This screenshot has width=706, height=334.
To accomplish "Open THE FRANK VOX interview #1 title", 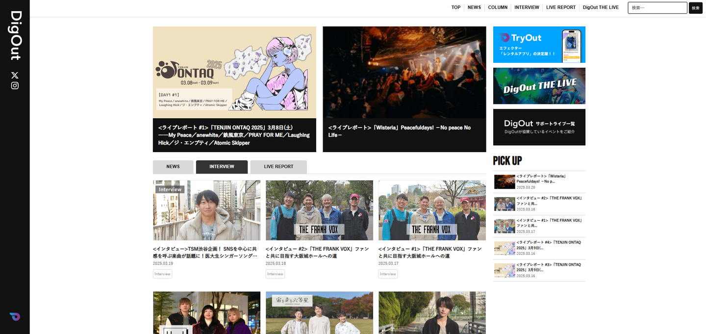I will 430,253.
